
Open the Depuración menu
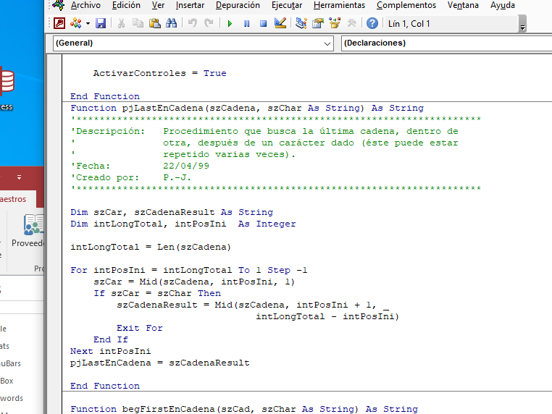coord(238,5)
